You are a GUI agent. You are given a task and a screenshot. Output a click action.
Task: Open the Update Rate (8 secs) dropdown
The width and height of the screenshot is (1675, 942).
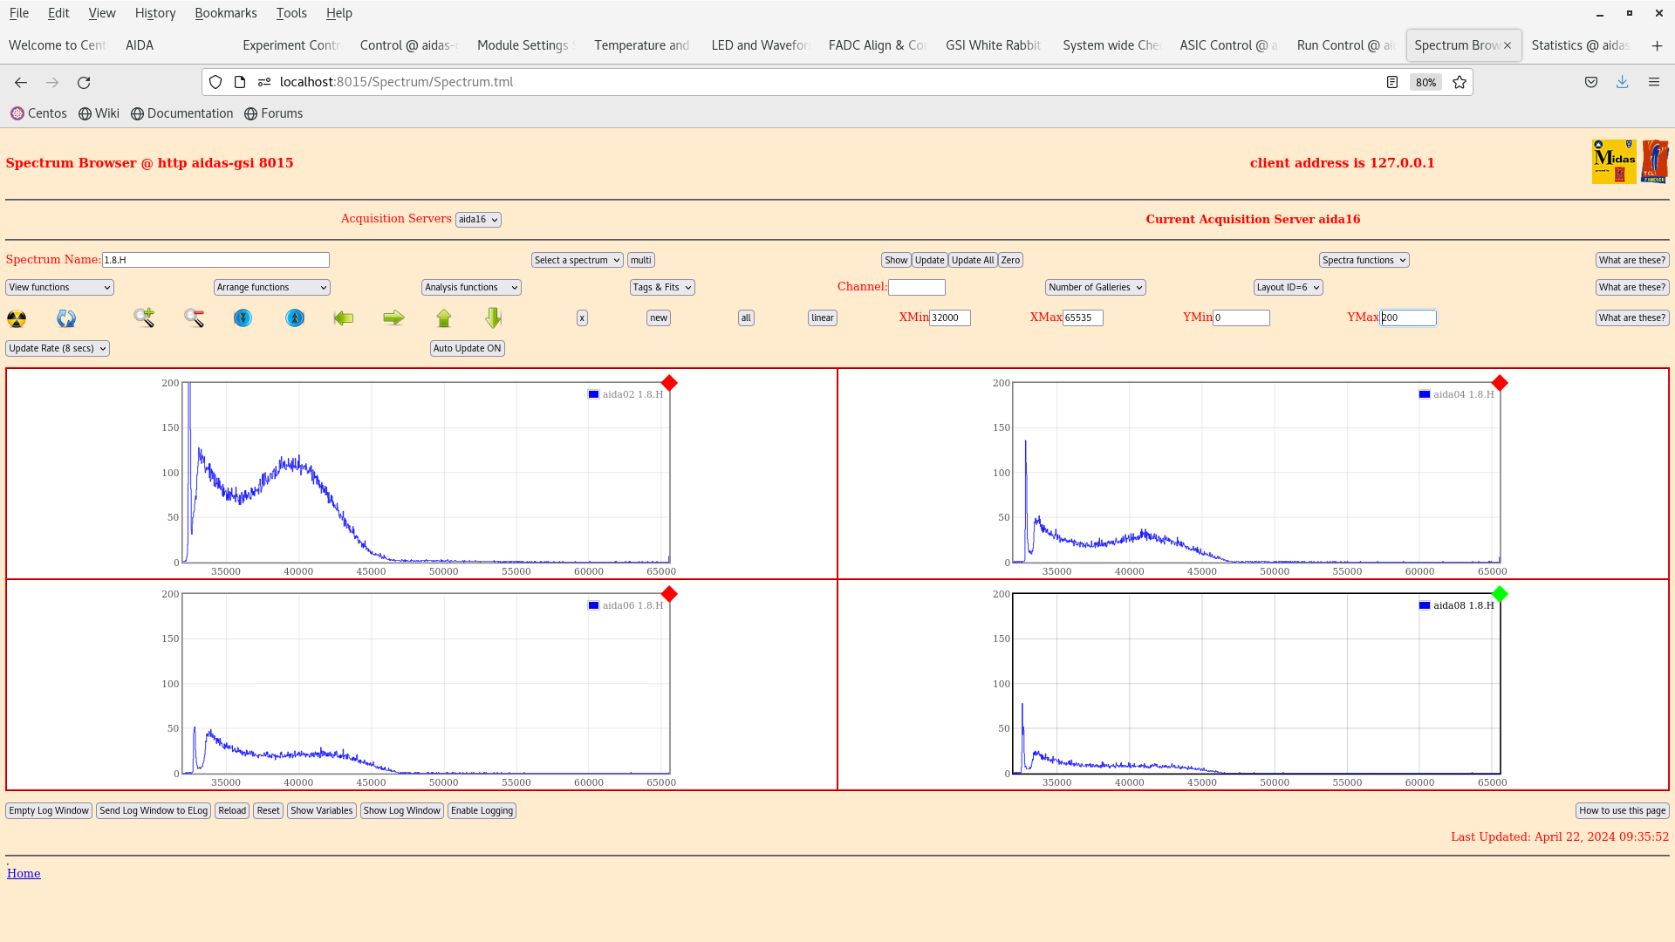pos(58,349)
